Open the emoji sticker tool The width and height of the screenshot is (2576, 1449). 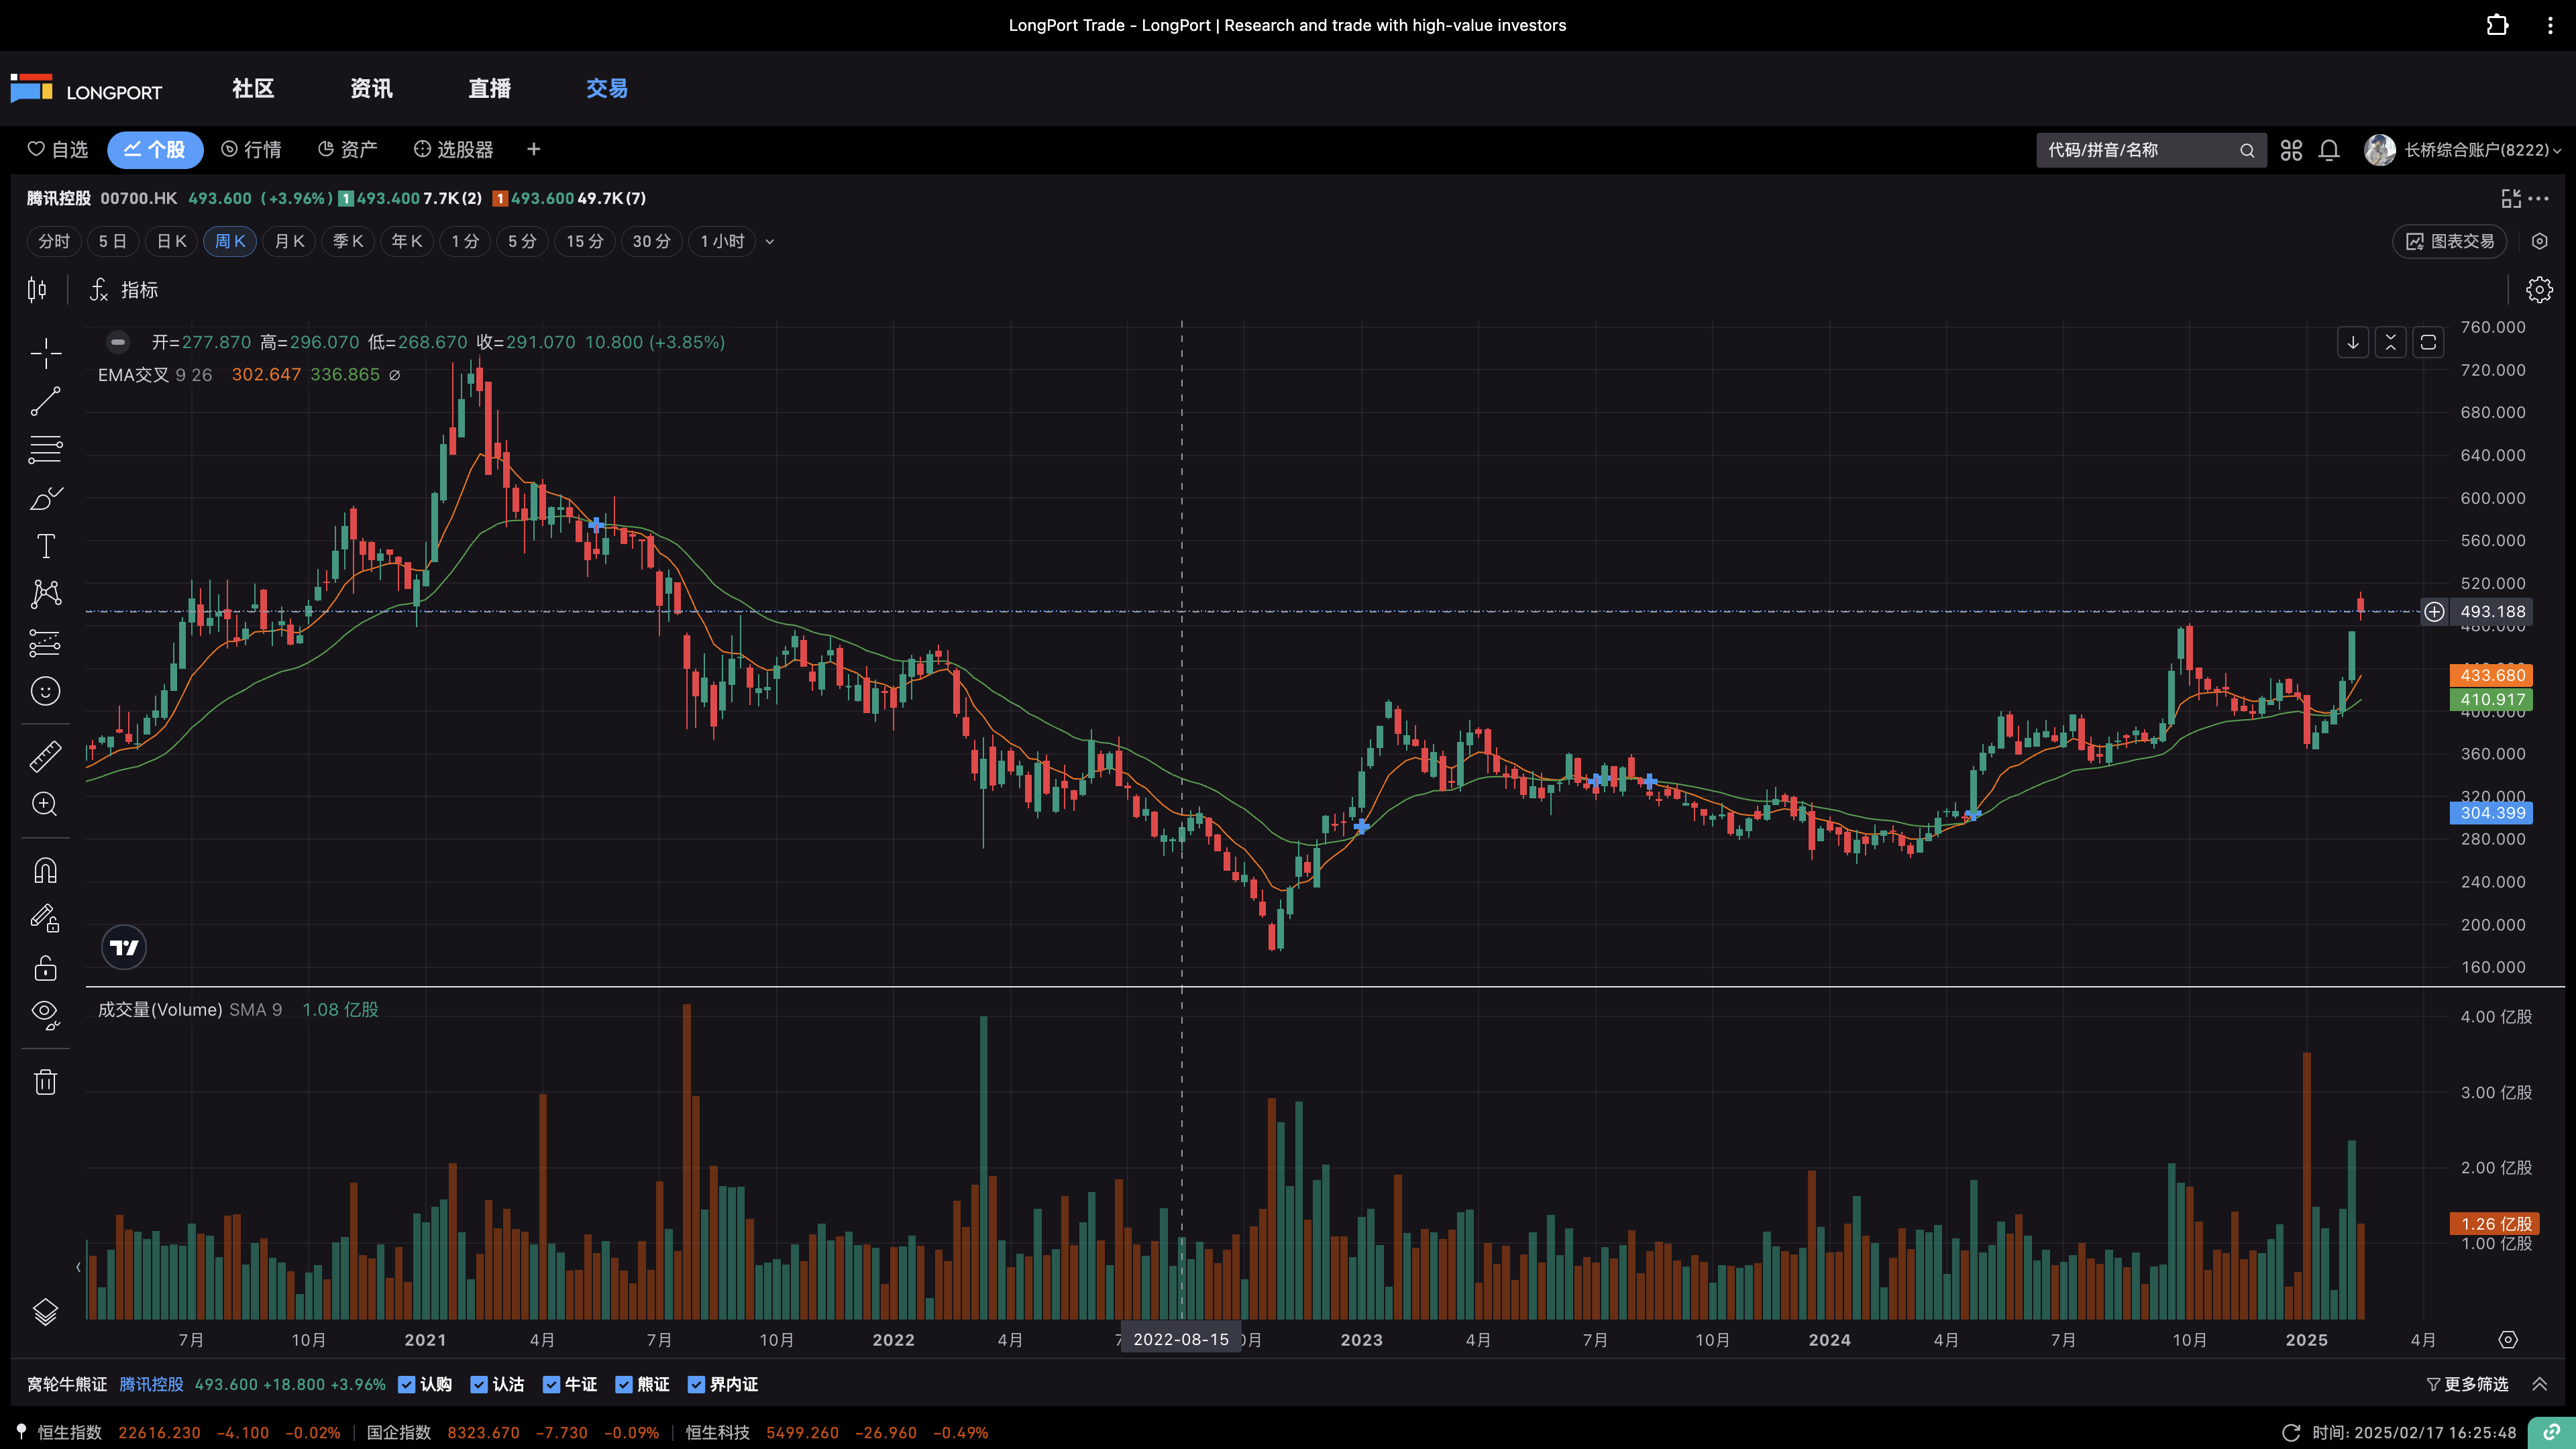(45, 691)
